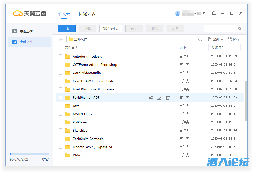The width and height of the screenshot is (253, 173).
Task: Switch to icon grid view
Action: pyautogui.click(x=233, y=39)
